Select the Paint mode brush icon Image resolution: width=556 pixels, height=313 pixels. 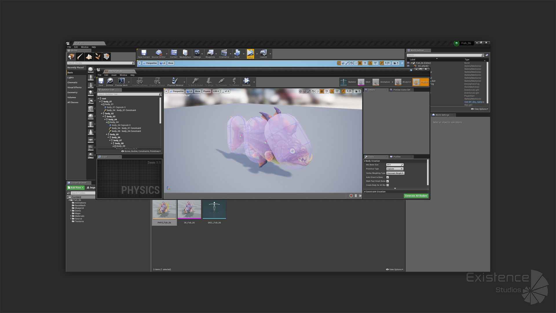coord(80,57)
